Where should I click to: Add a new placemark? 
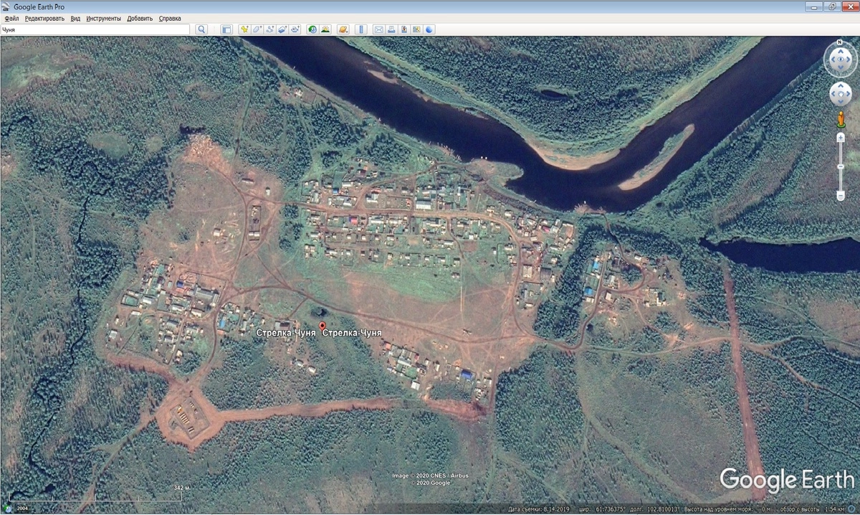245,29
